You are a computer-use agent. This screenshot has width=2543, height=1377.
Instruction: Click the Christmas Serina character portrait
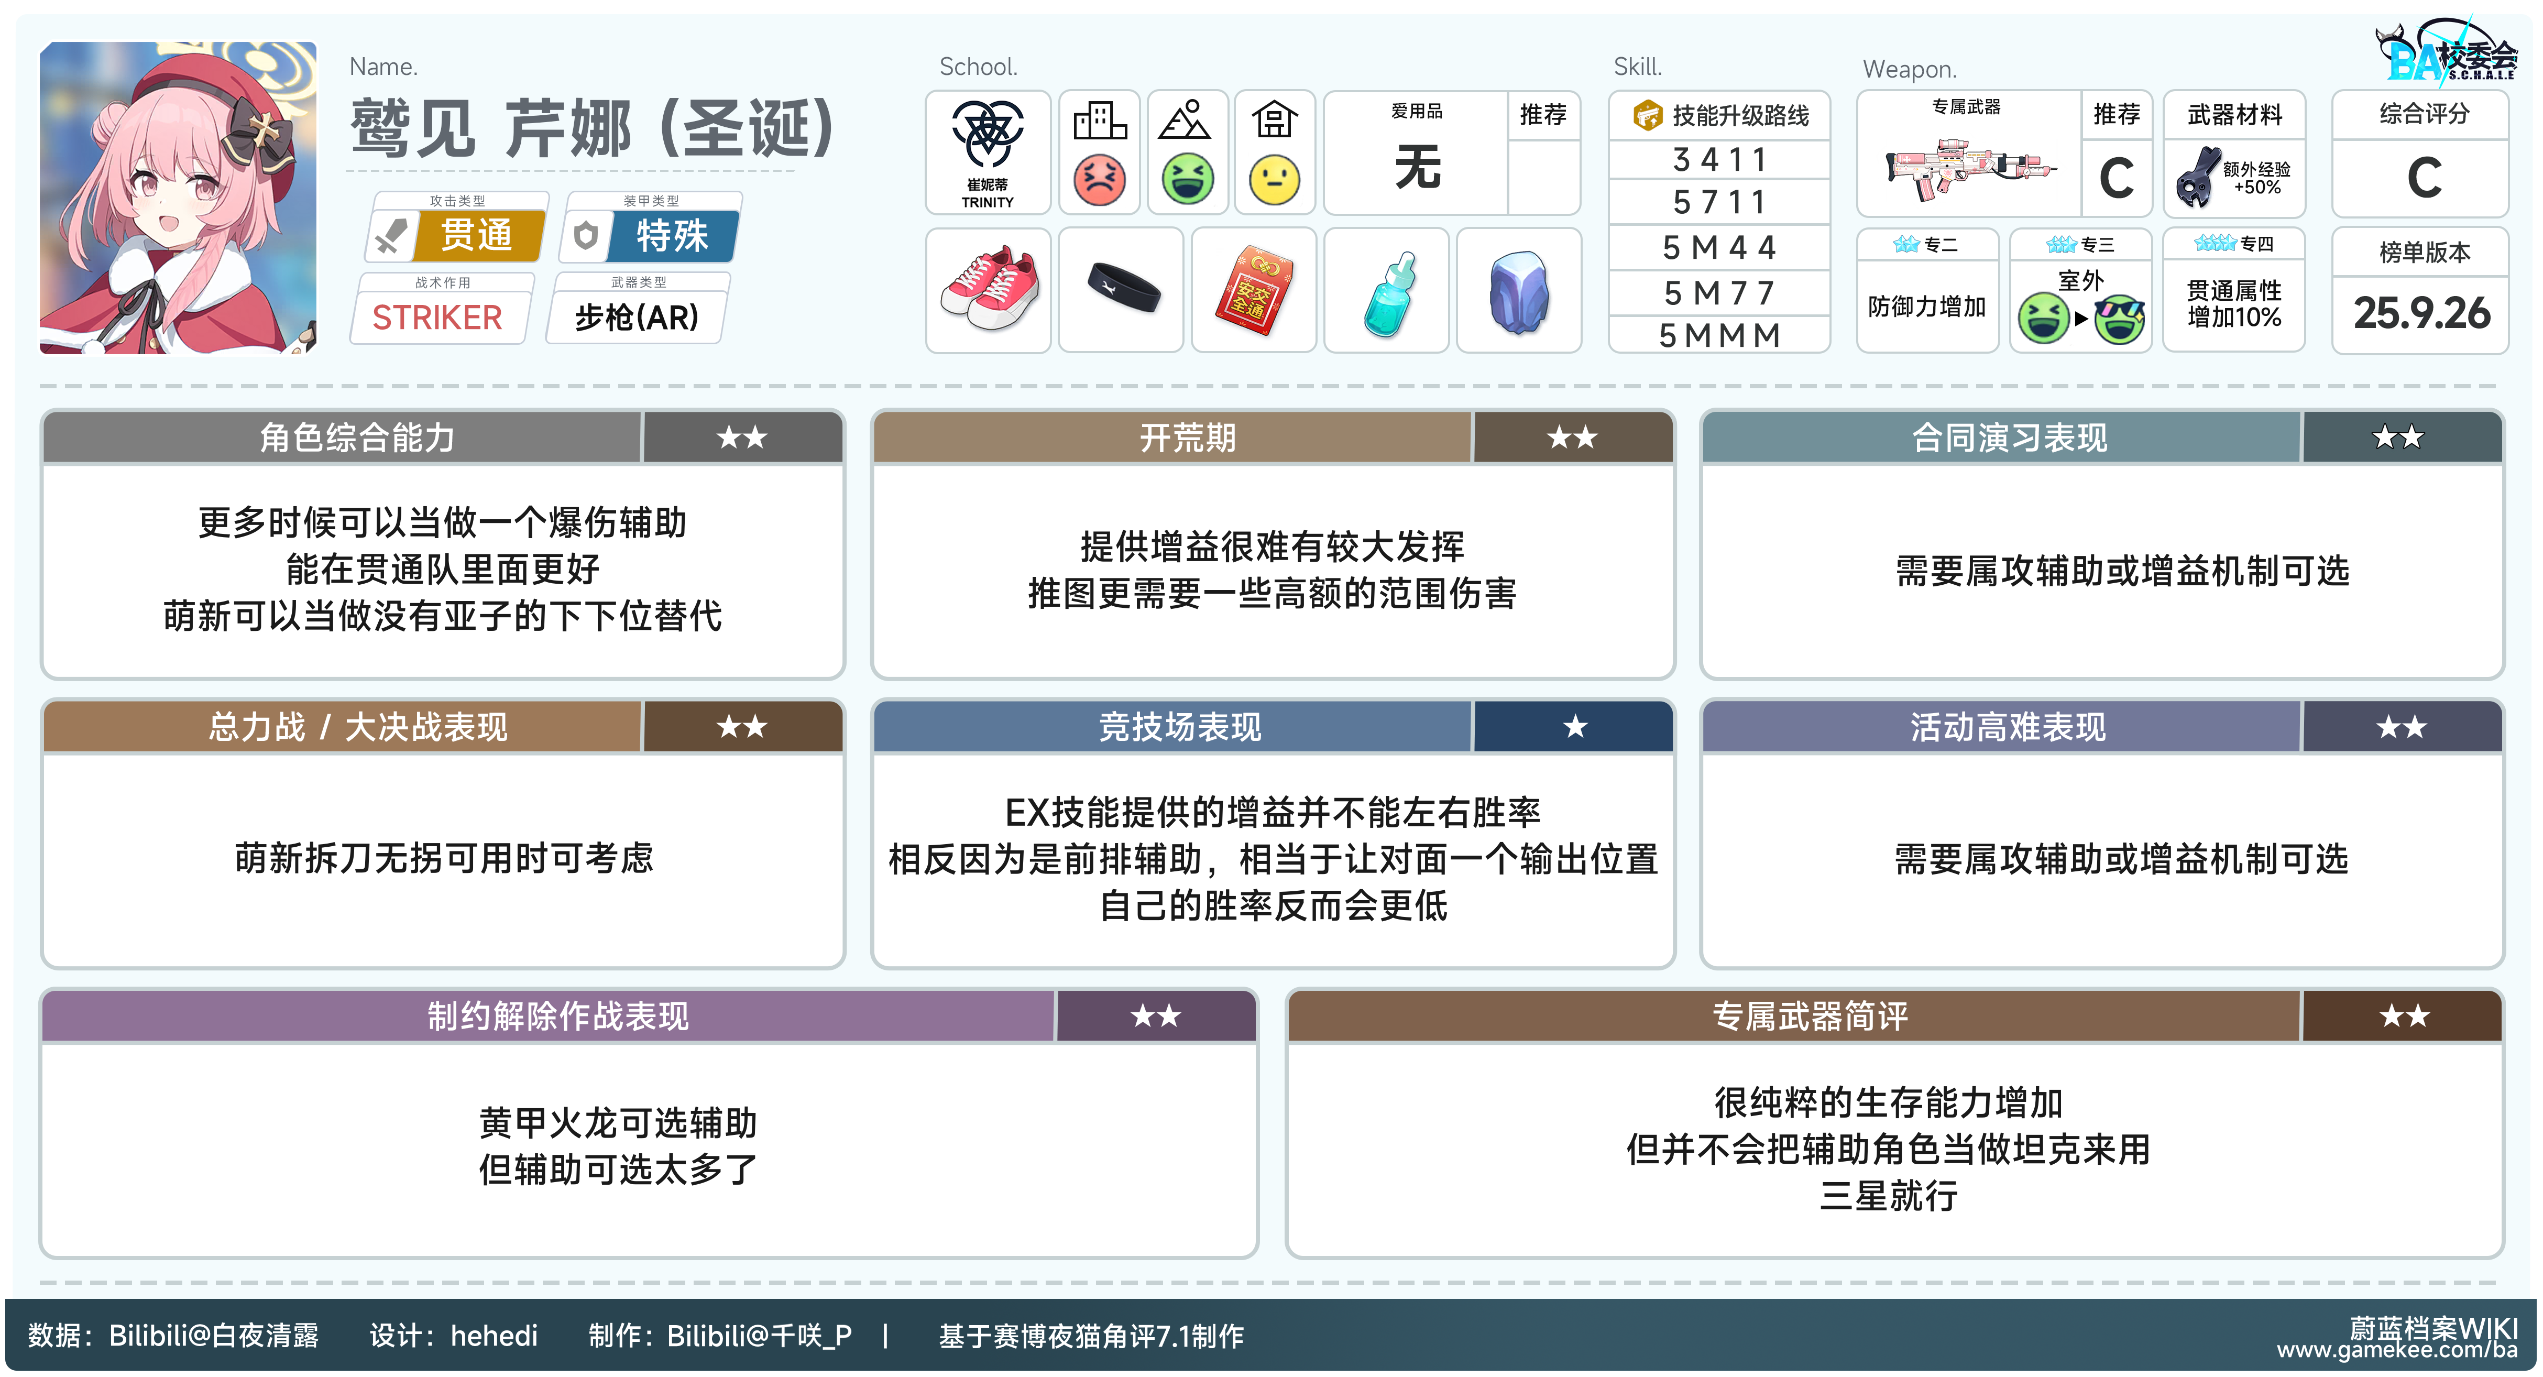(179, 198)
